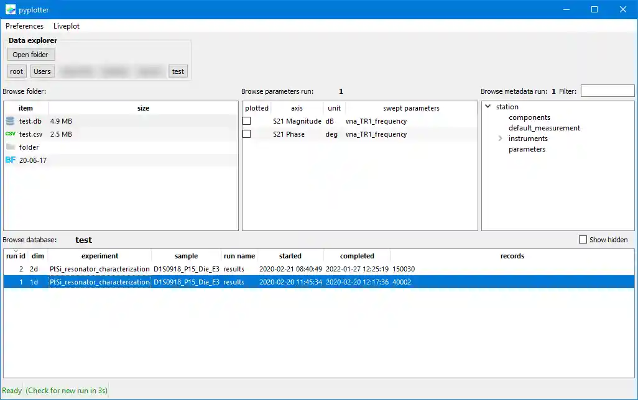Click the root path button

coord(17,71)
